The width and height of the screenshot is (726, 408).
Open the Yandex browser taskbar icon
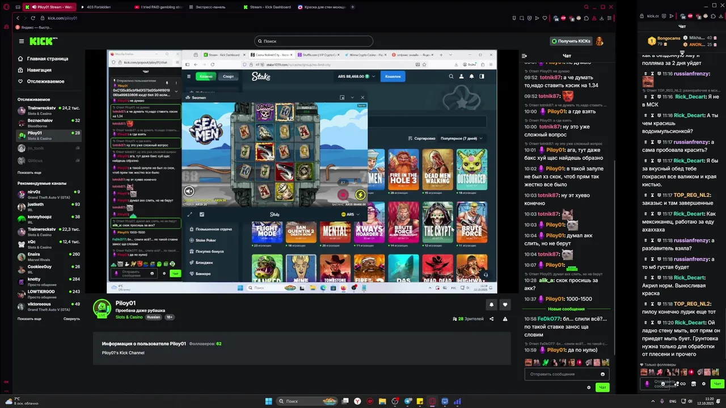[x=357, y=401]
